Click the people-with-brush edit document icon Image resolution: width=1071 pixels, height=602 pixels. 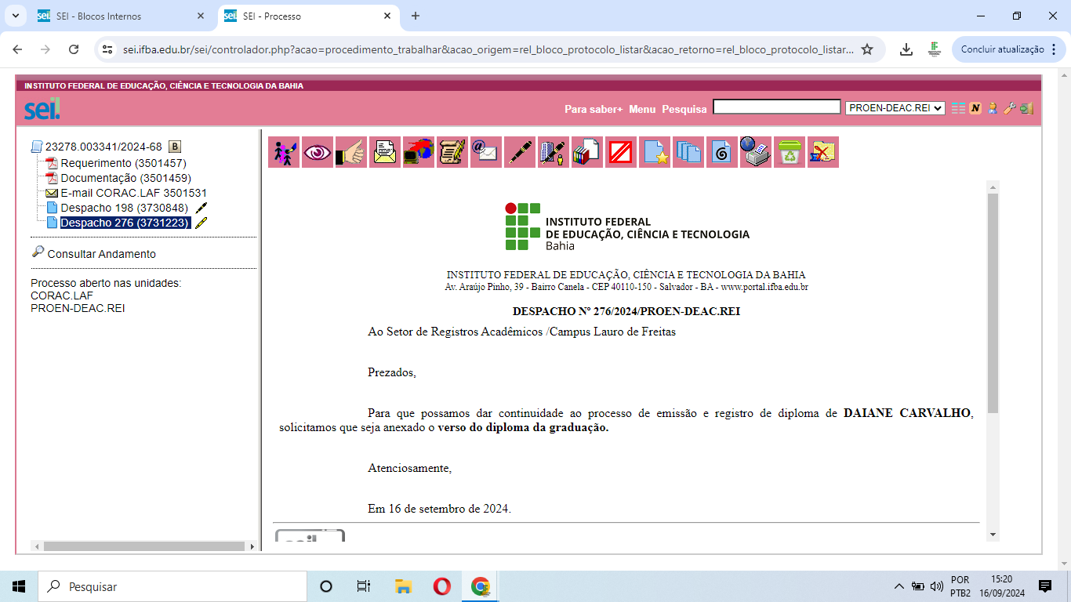[x=284, y=152]
